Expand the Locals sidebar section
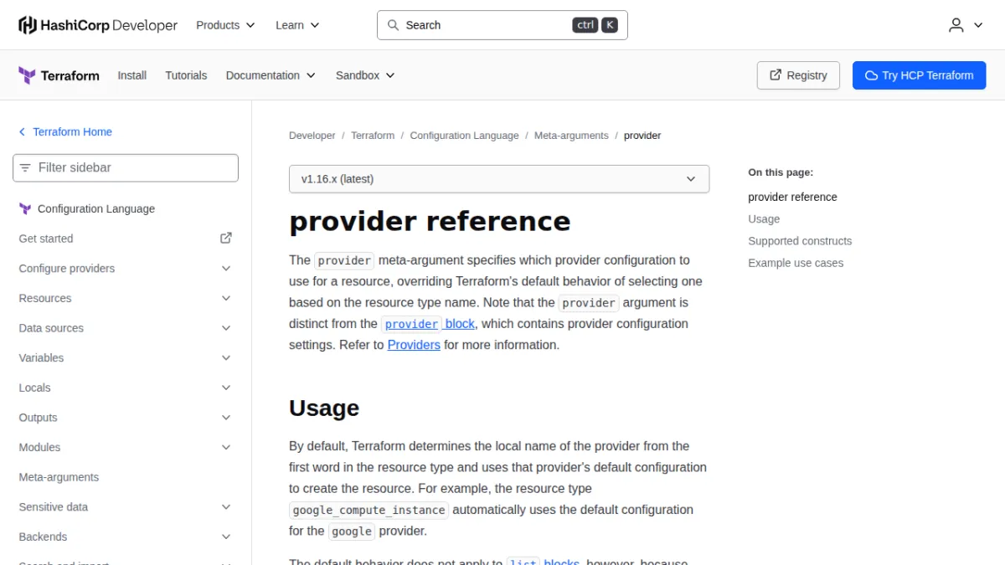The height and width of the screenshot is (565, 1005). pos(126,388)
